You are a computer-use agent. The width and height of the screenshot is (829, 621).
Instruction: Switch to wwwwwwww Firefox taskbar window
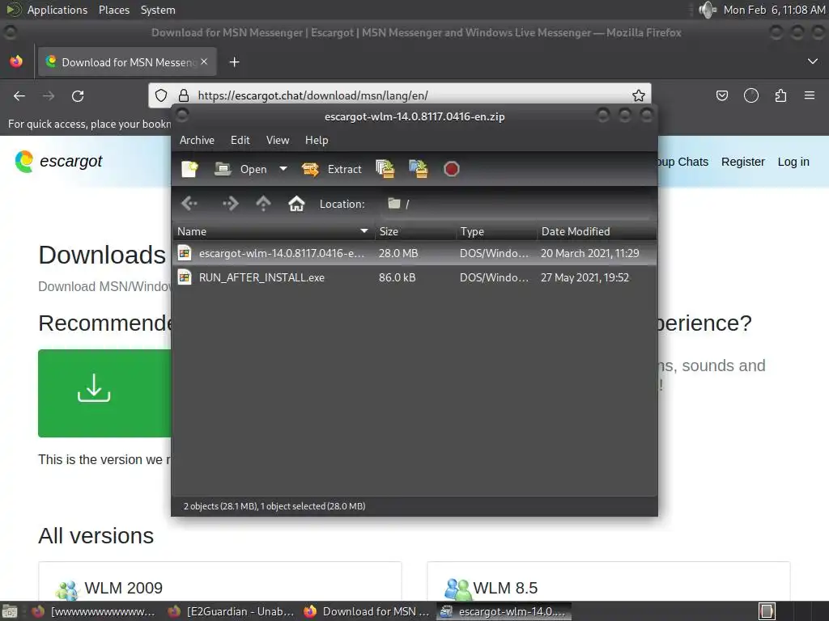(x=96, y=611)
